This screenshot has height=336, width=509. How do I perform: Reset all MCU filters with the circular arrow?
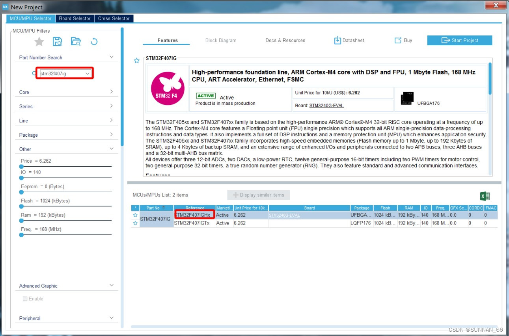94,41
